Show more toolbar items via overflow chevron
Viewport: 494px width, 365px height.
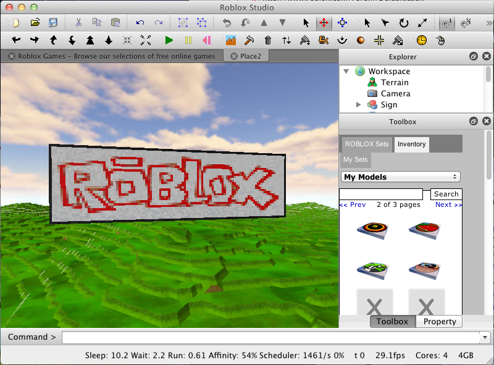488,23
